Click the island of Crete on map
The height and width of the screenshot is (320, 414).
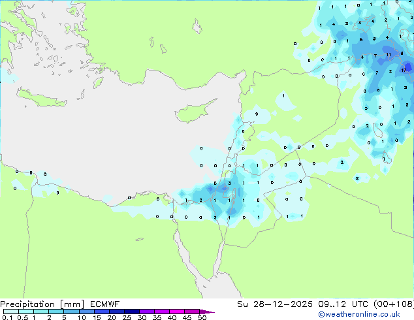41,98
